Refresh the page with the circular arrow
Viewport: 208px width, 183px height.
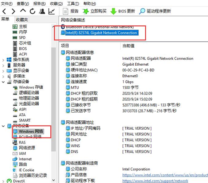pyautogui.click(x=33, y=11)
